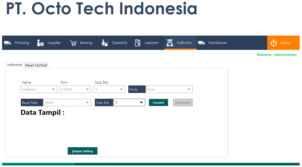Open the Timbang menu
The height and width of the screenshot is (167, 302).
pos(22,43)
